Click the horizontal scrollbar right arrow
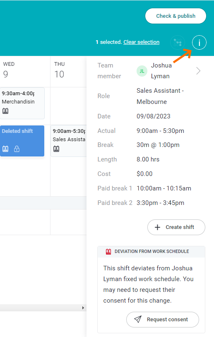Image resolution: width=214 pixels, height=337 pixels. coord(83,308)
